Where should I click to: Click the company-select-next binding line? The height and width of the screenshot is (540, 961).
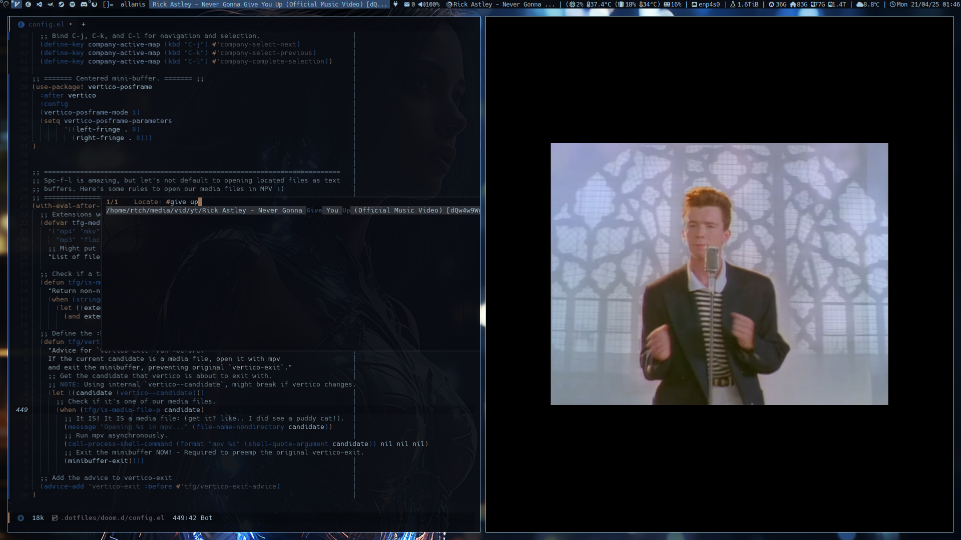[170, 44]
